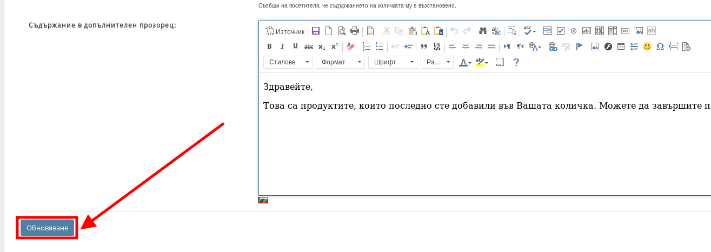Toggle Underline formatting
The width and height of the screenshot is (711, 252).
(x=295, y=47)
